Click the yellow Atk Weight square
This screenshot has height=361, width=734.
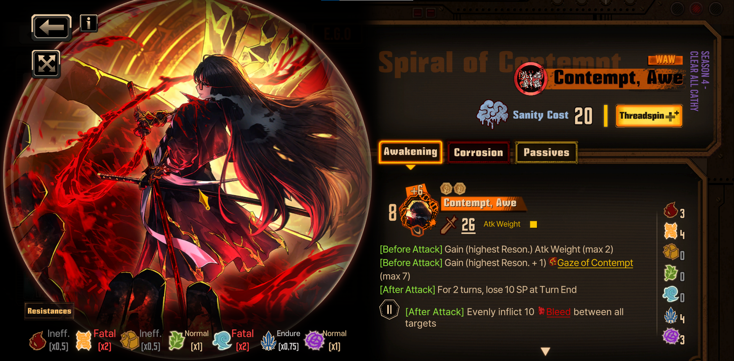pyautogui.click(x=534, y=224)
